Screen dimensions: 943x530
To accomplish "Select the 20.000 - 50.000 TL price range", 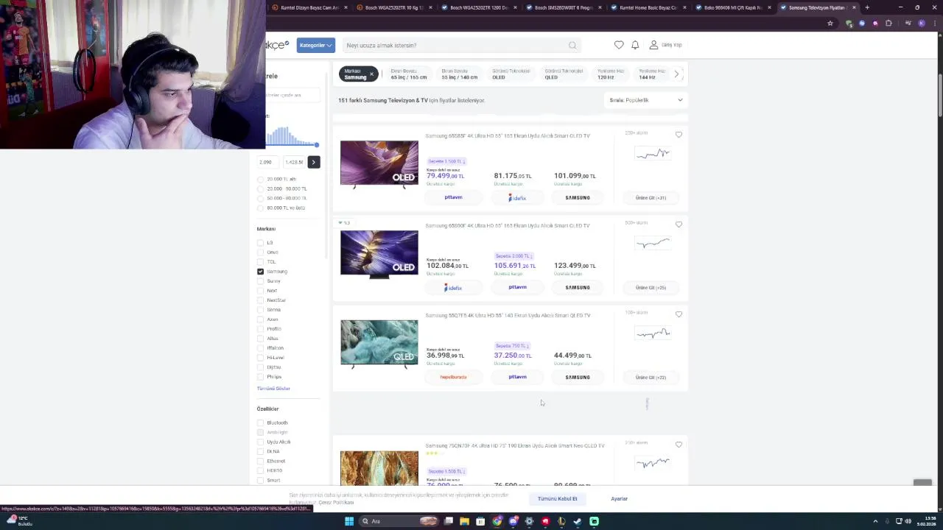I will point(260,188).
